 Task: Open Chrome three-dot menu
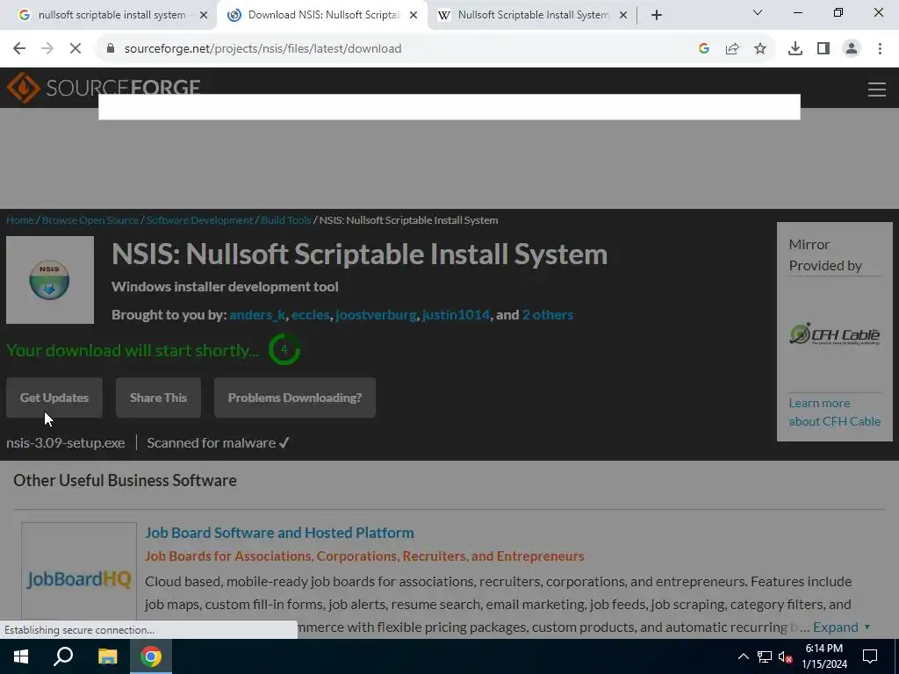[880, 49]
